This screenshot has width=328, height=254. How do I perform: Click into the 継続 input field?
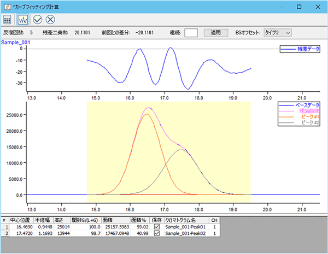point(191,33)
